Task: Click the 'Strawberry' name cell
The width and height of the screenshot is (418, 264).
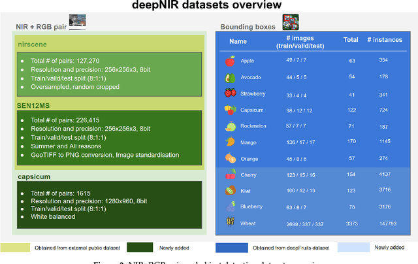Action: pos(253,93)
